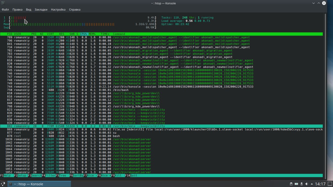Sort by the USER column header
The width and height of the screenshot is (333, 187).
coord(17,34)
